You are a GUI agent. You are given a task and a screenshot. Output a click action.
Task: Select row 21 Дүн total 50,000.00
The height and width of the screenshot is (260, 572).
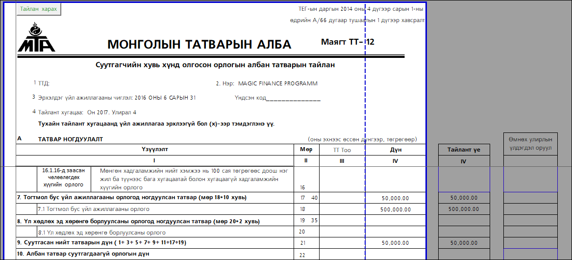coord(395,243)
